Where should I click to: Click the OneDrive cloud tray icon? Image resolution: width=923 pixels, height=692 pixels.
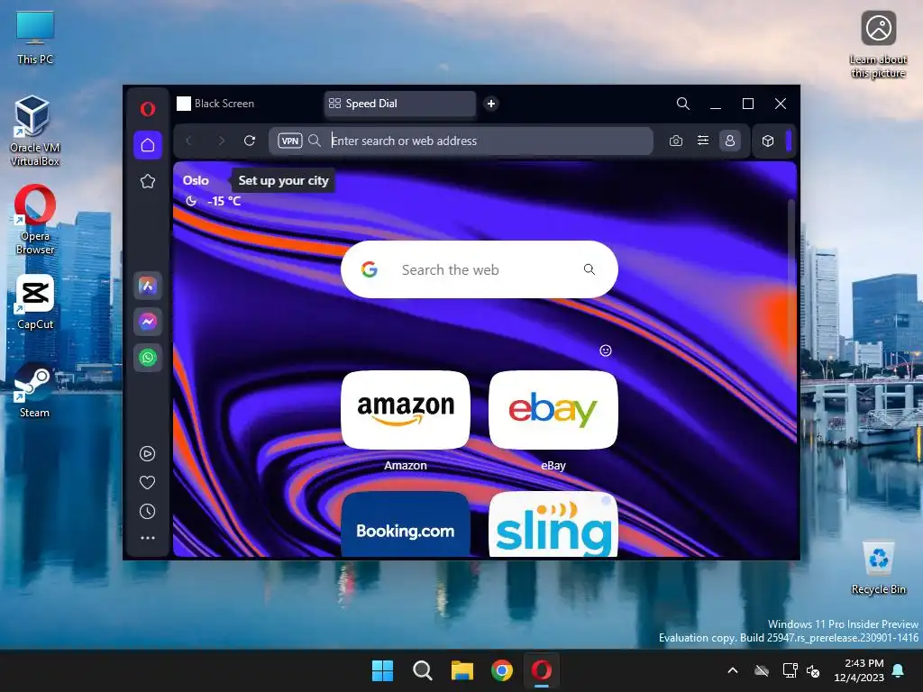(762, 670)
